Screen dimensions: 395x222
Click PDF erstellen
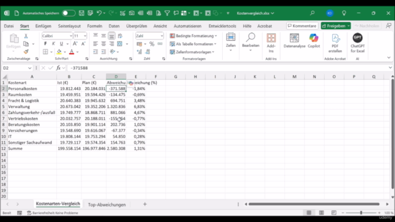point(335,43)
